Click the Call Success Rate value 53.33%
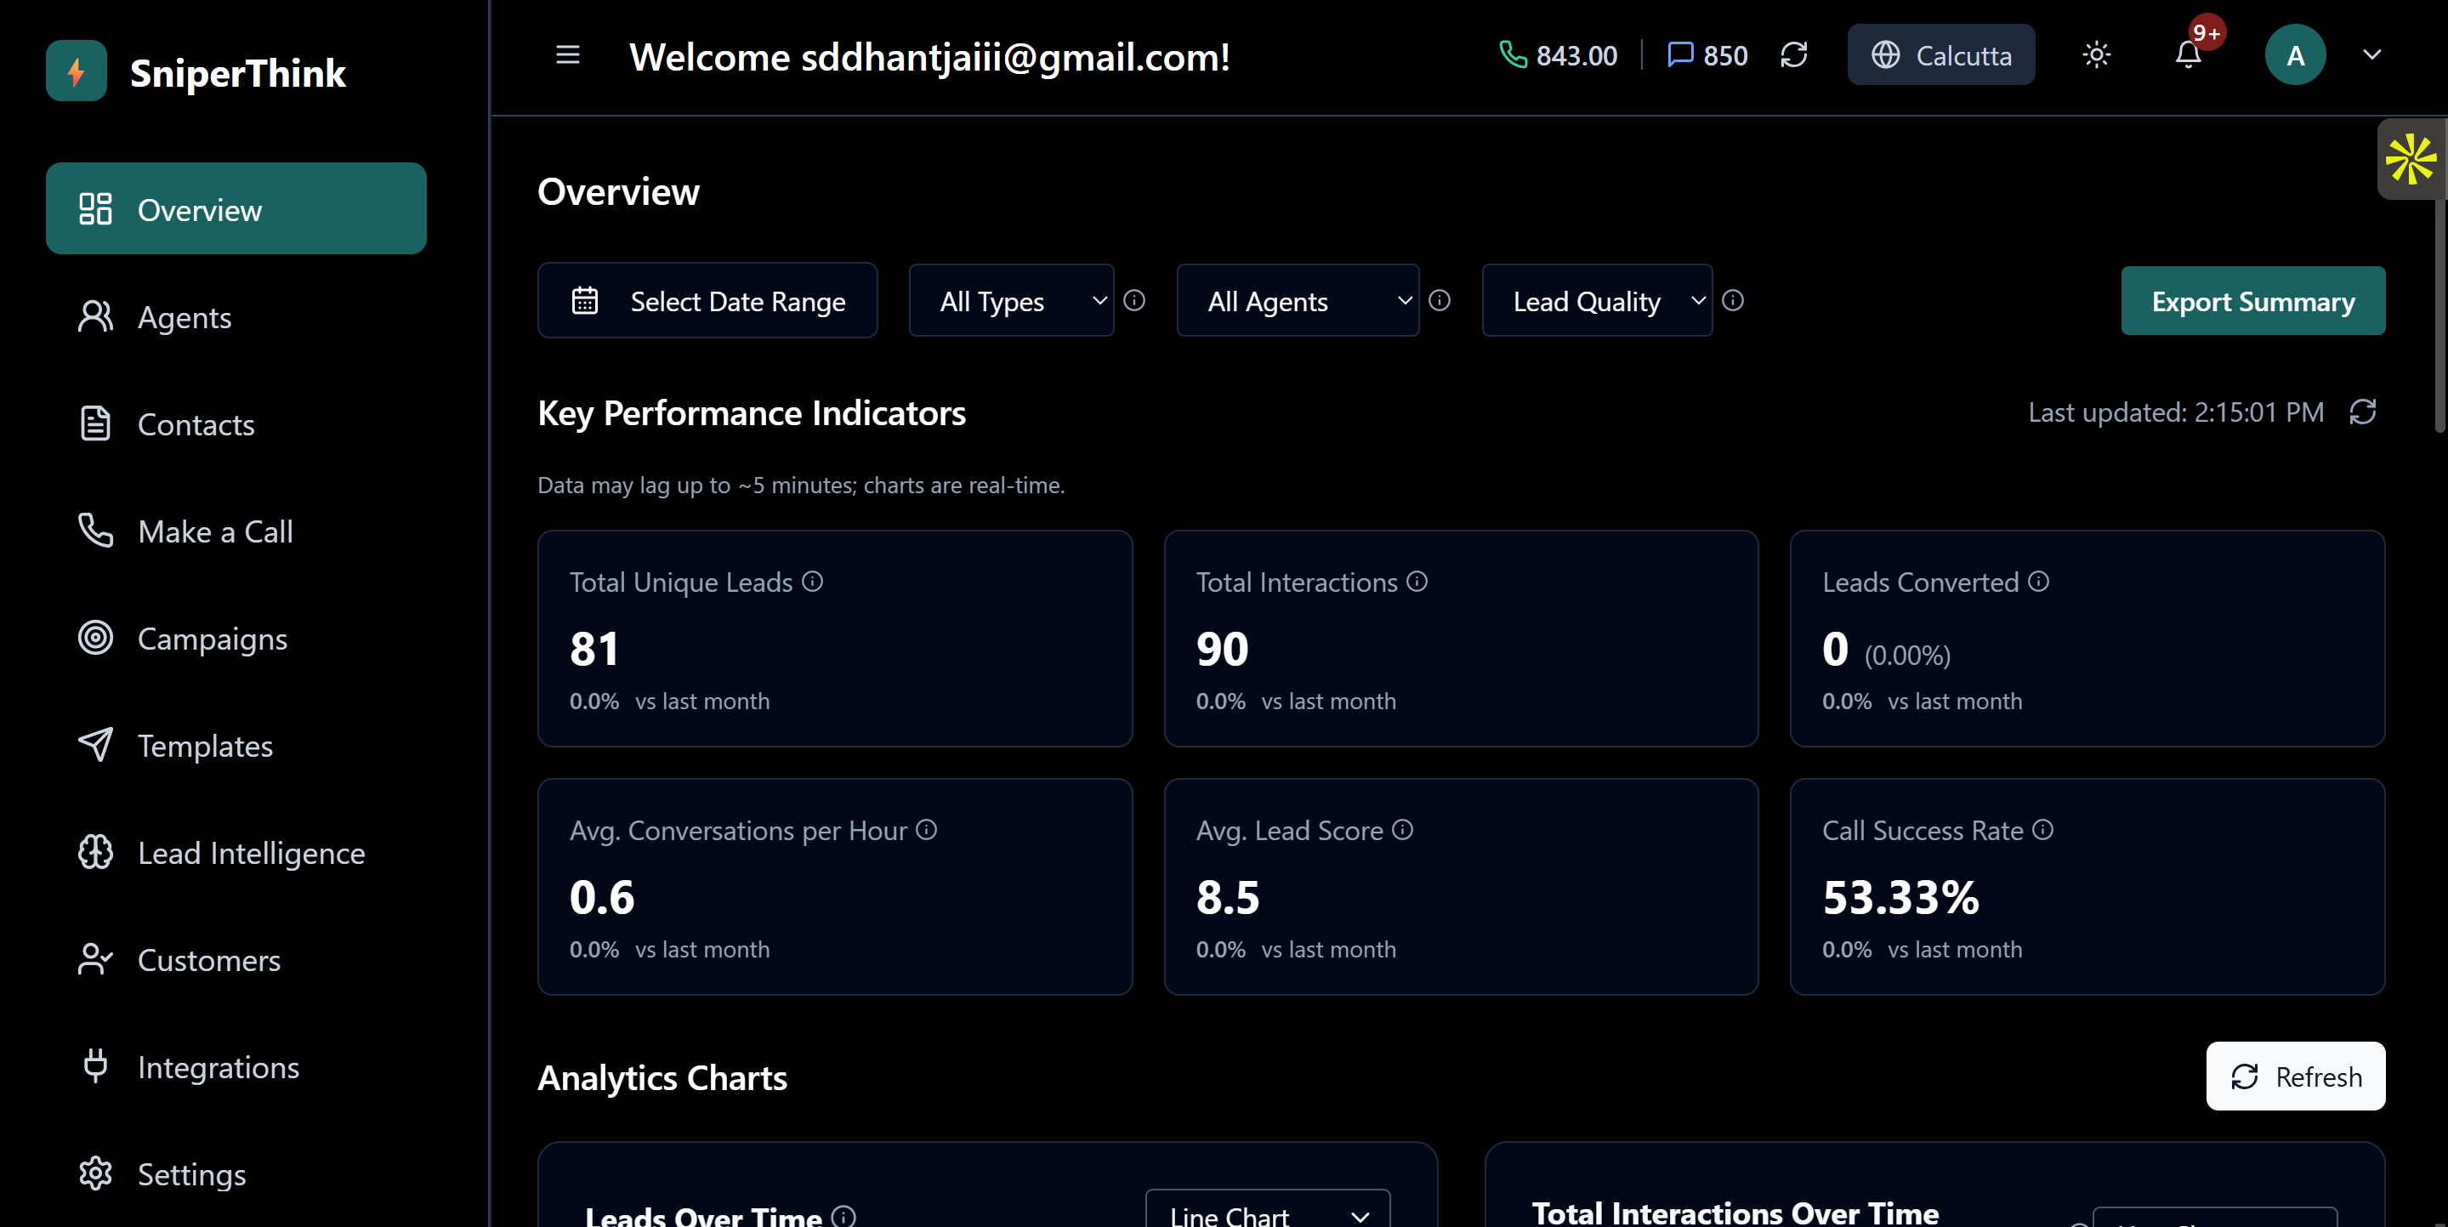 (x=1900, y=897)
